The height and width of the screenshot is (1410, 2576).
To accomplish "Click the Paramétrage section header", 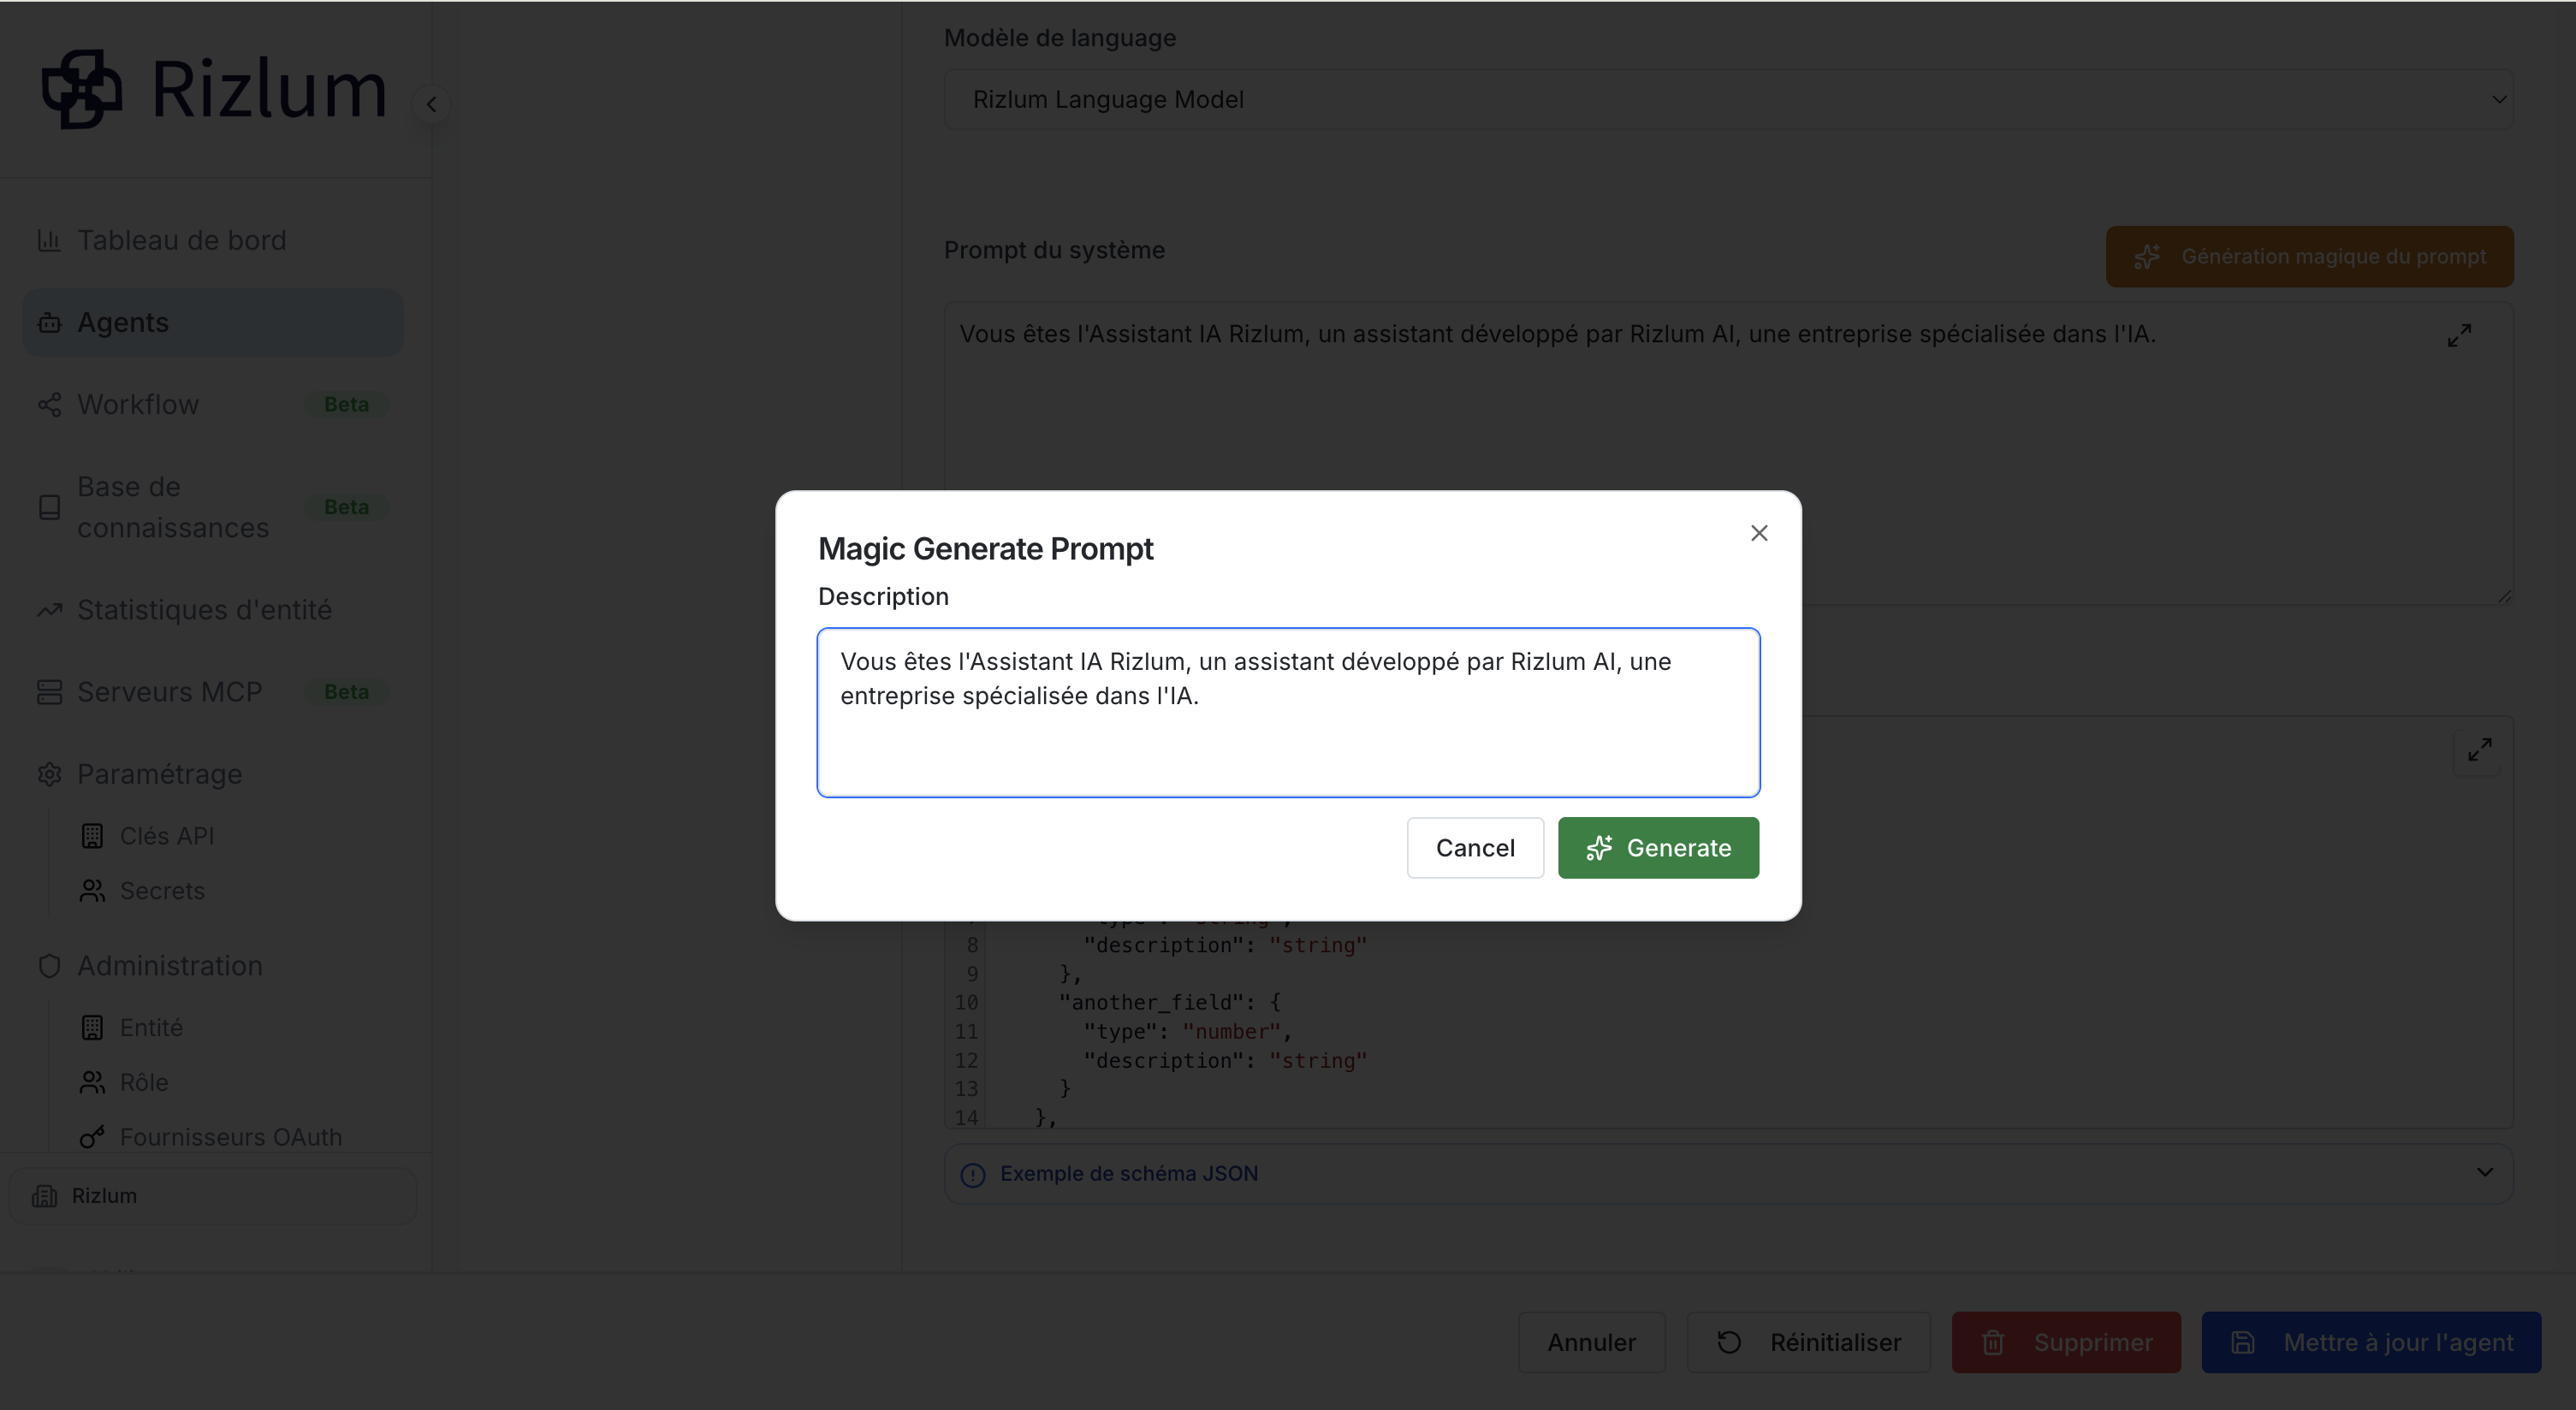I will coord(159,774).
